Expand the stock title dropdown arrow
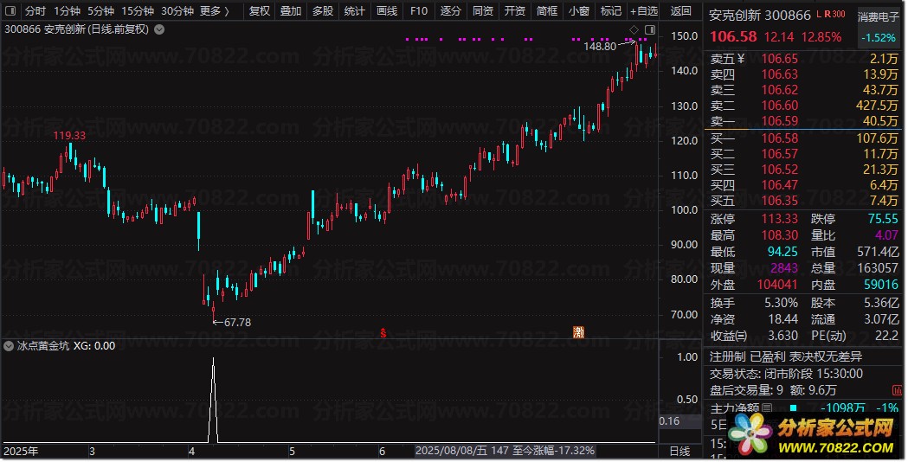This screenshot has height=462, width=908. (x=158, y=29)
